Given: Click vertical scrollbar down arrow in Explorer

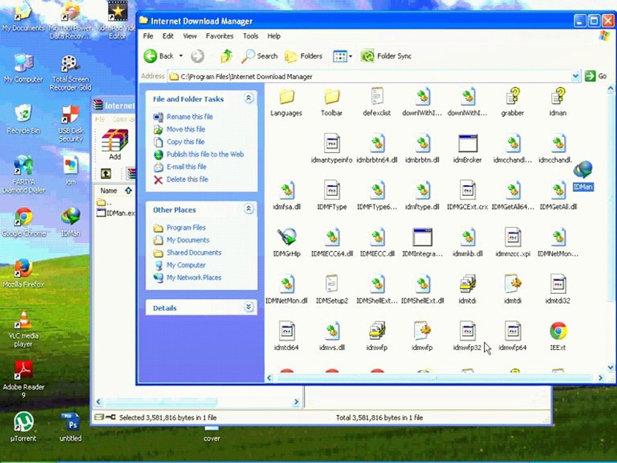Looking at the screenshot, I should [x=611, y=368].
